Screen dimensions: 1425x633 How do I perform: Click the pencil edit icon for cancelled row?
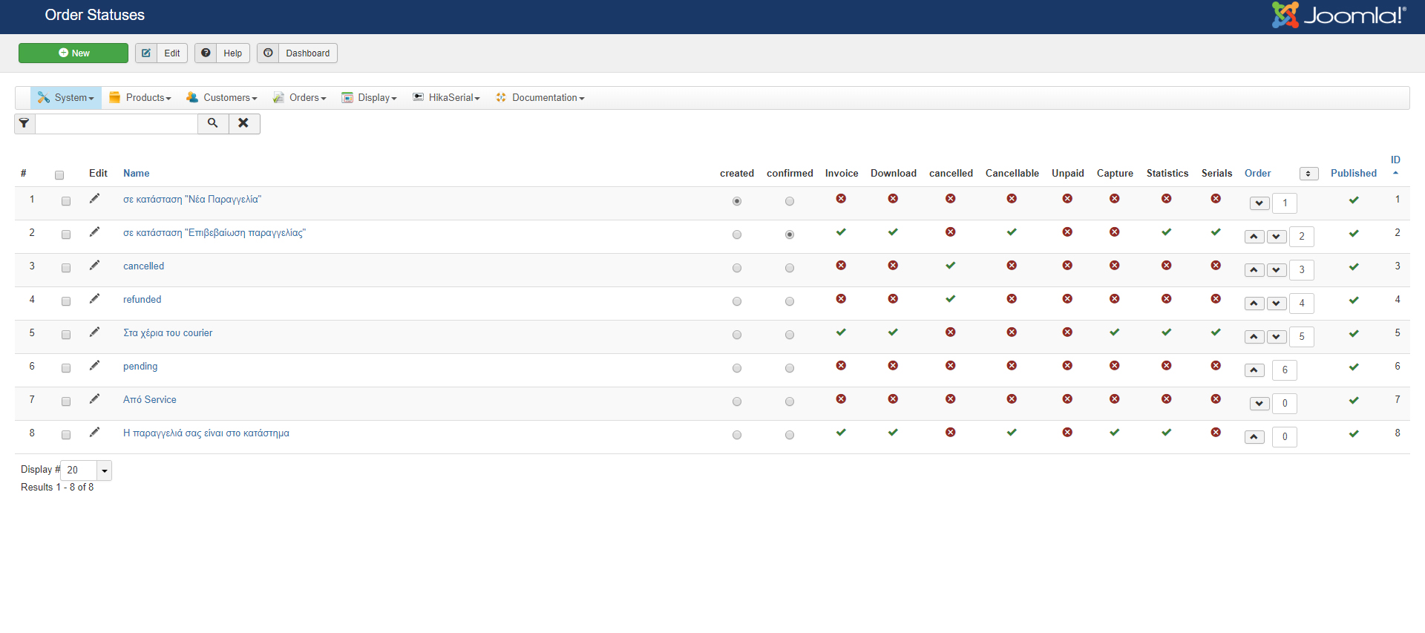click(94, 266)
